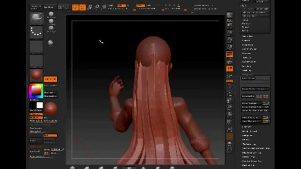
Task: Expand the Deformation subpalette heading
Action: (249, 62)
